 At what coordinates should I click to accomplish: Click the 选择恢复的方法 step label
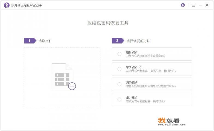point(138,41)
